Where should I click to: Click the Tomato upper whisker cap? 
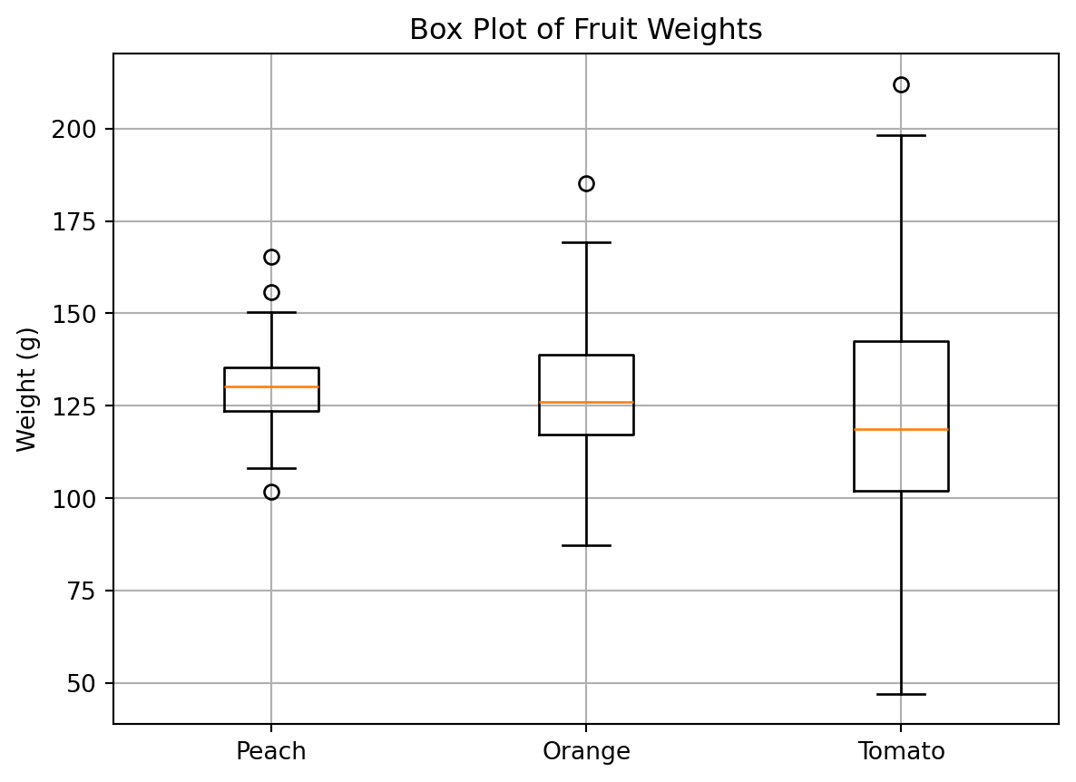click(901, 135)
